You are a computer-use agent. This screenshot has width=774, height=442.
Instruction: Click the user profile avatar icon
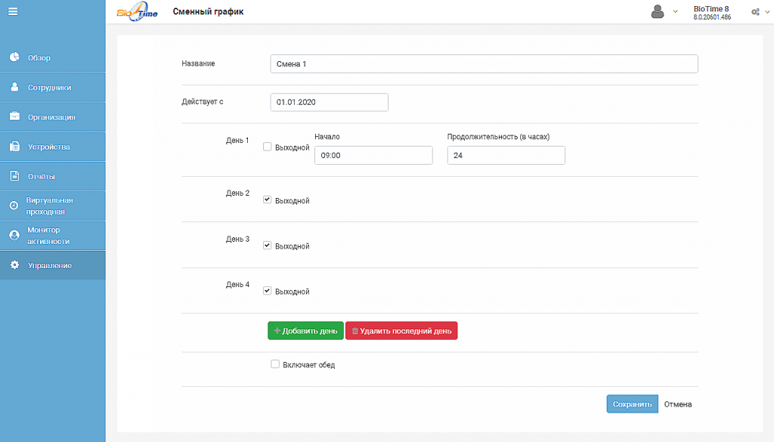pos(658,11)
